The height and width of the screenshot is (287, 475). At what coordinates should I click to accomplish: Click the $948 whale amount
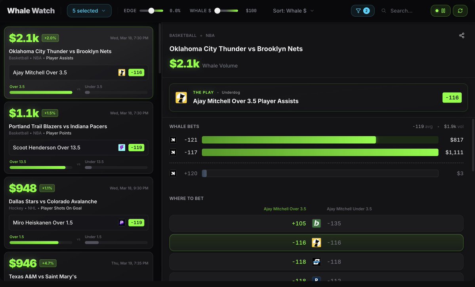coord(23,188)
